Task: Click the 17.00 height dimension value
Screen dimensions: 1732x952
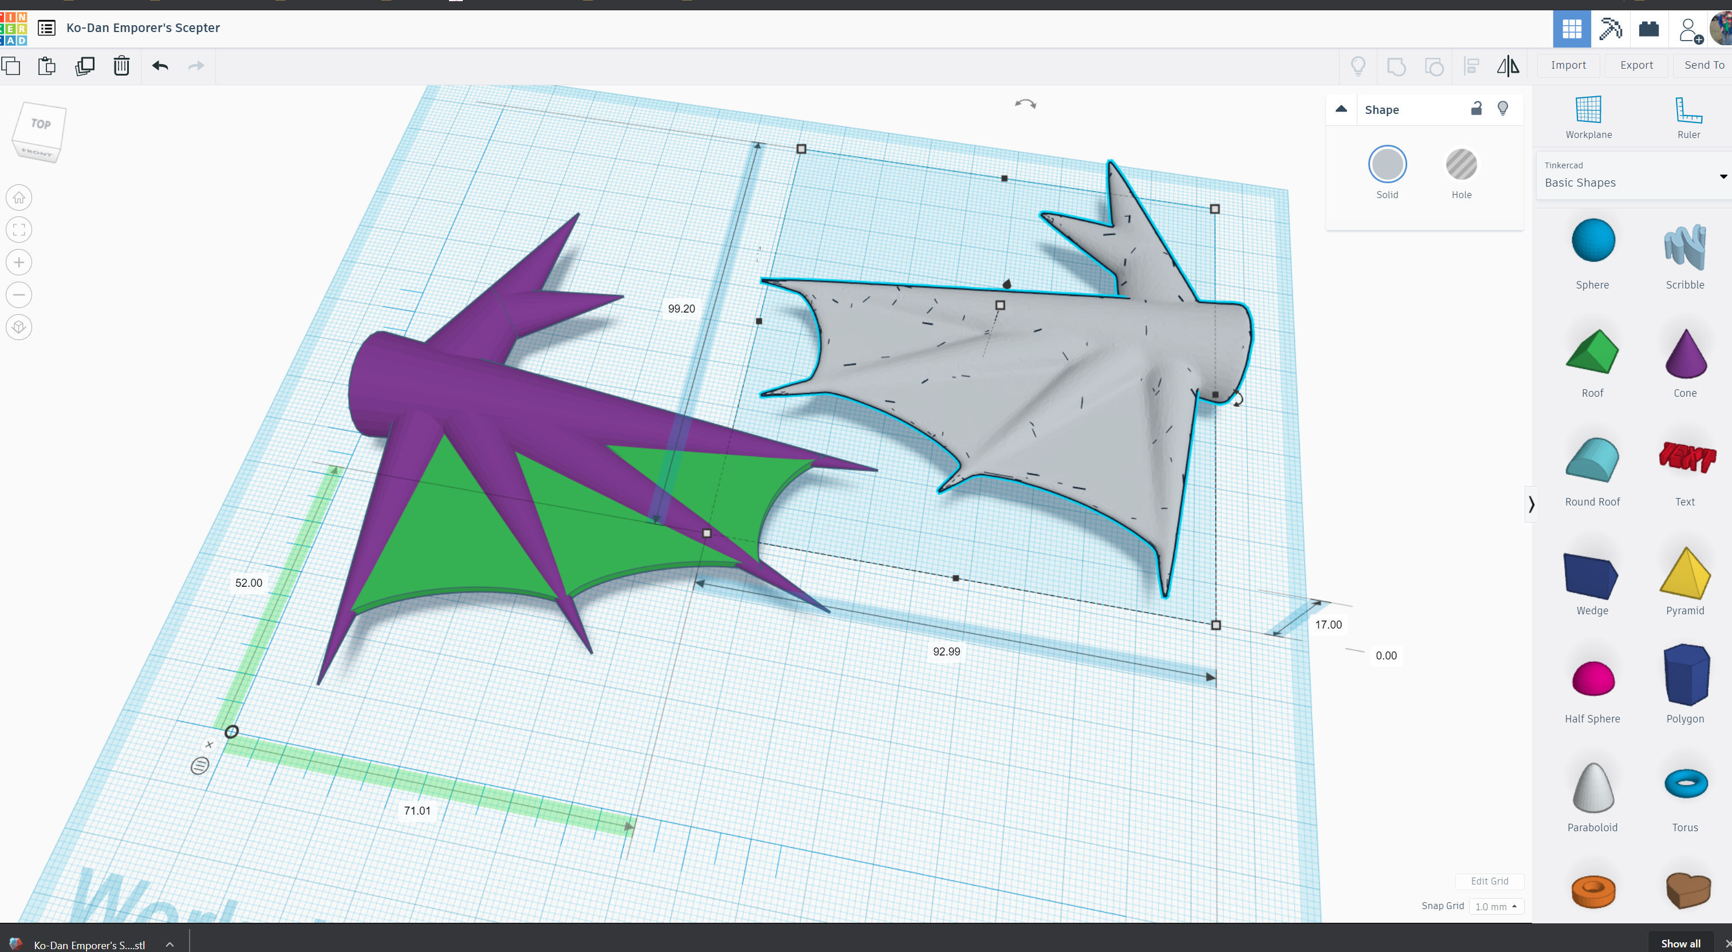Action: pos(1328,624)
